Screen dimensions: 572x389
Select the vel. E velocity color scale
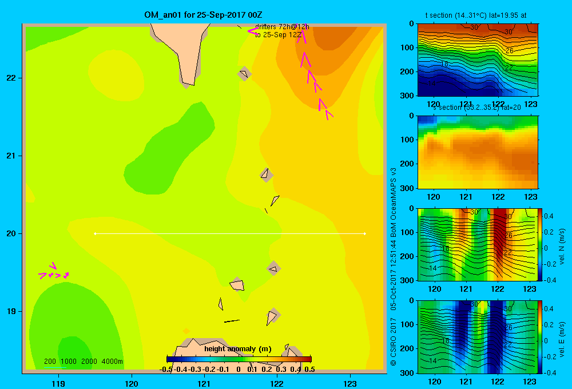point(540,337)
